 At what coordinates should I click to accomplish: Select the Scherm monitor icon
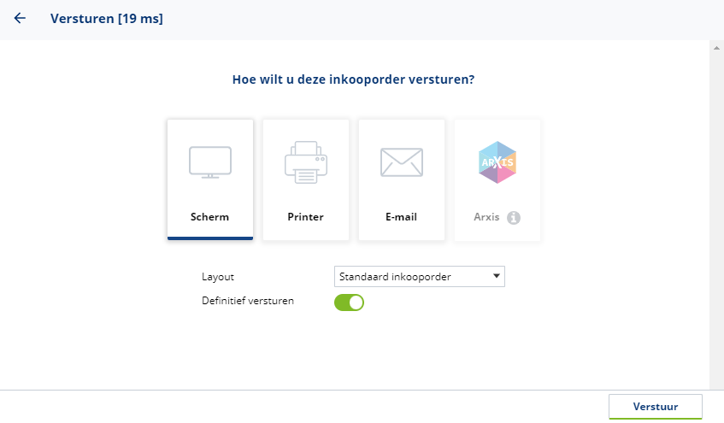[x=210, y=162]
